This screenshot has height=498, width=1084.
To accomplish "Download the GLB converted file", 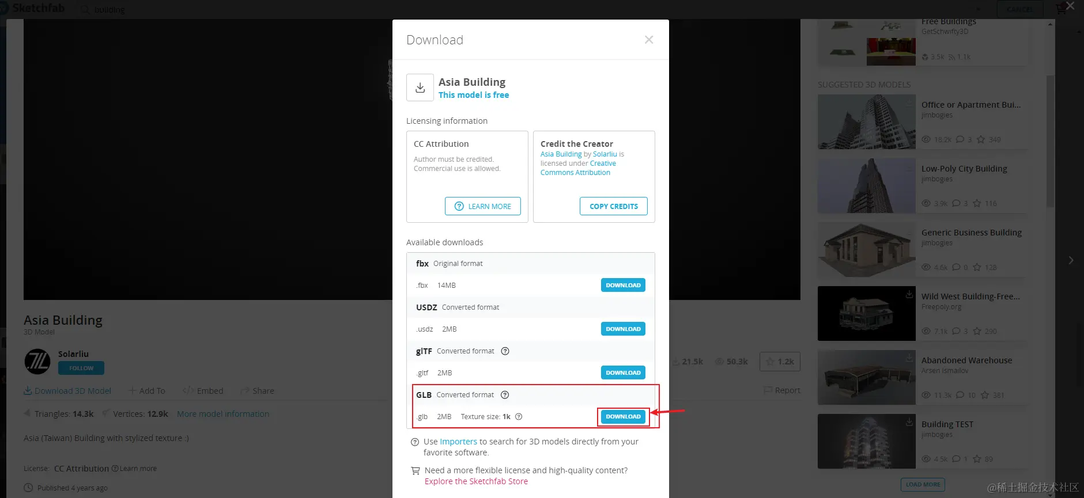I will tap(623, 417).
